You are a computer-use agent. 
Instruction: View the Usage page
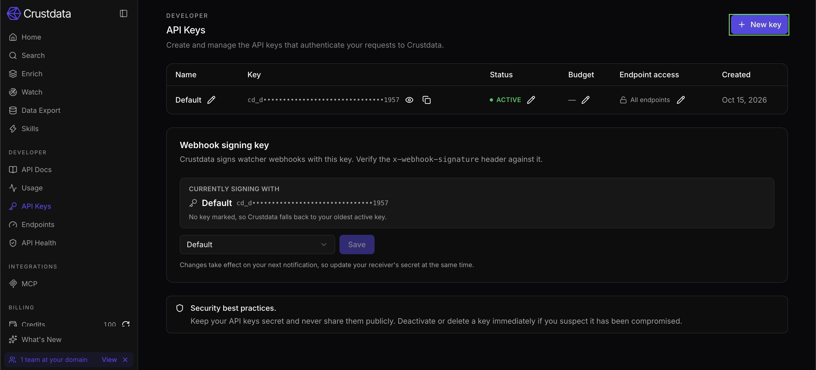(32, 188)
